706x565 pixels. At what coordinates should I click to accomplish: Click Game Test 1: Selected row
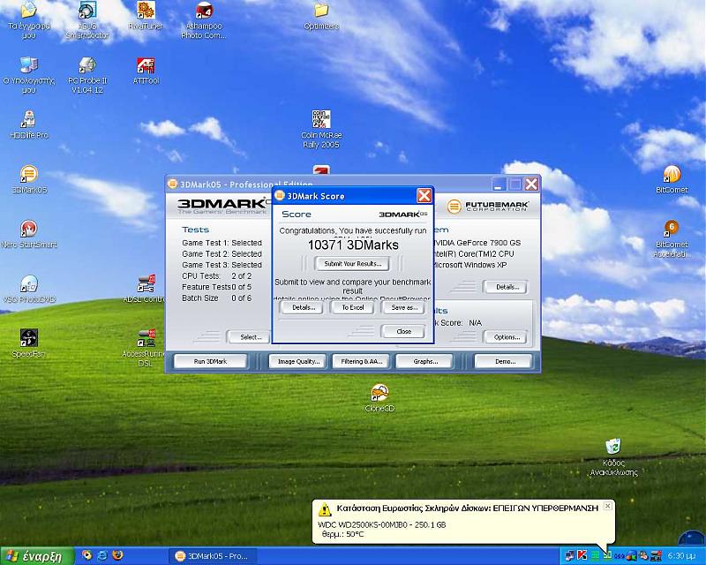tap(222, 243)
